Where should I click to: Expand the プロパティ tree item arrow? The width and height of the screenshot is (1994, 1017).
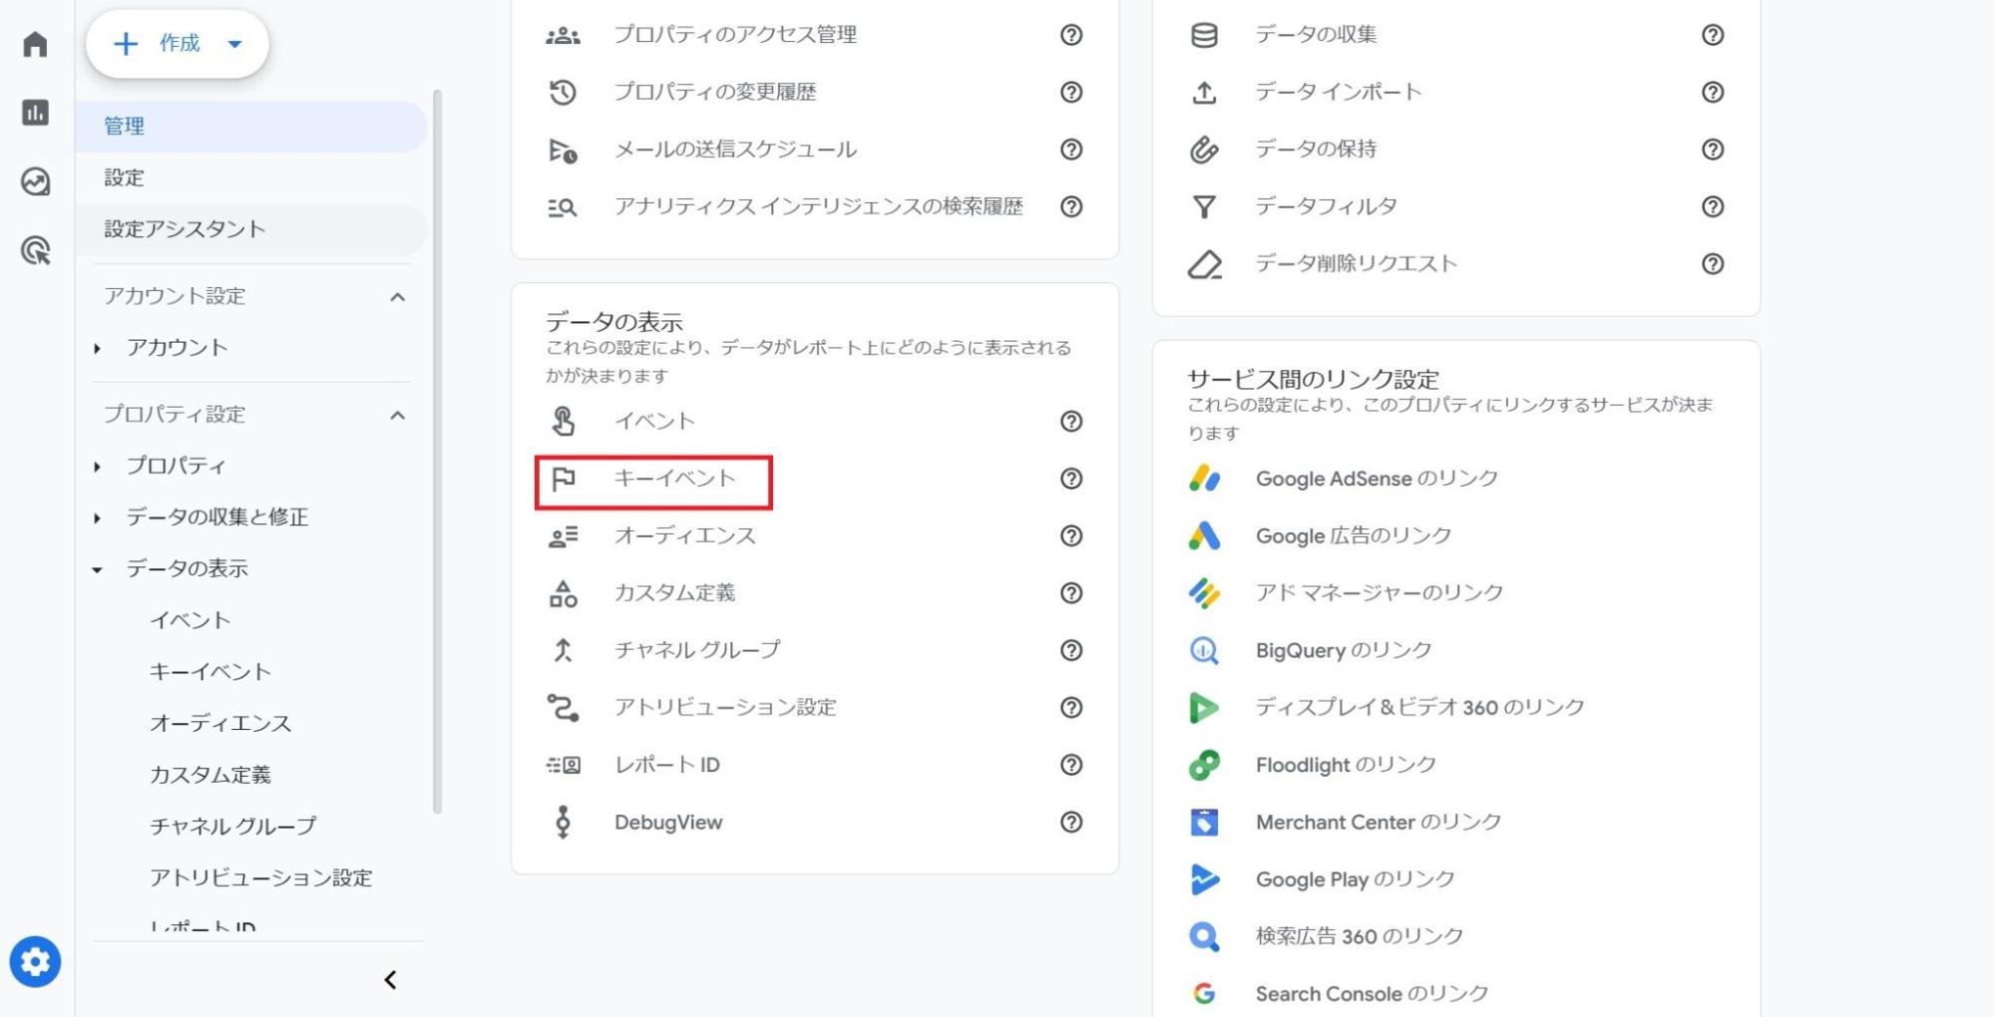(x=97, y=466)
